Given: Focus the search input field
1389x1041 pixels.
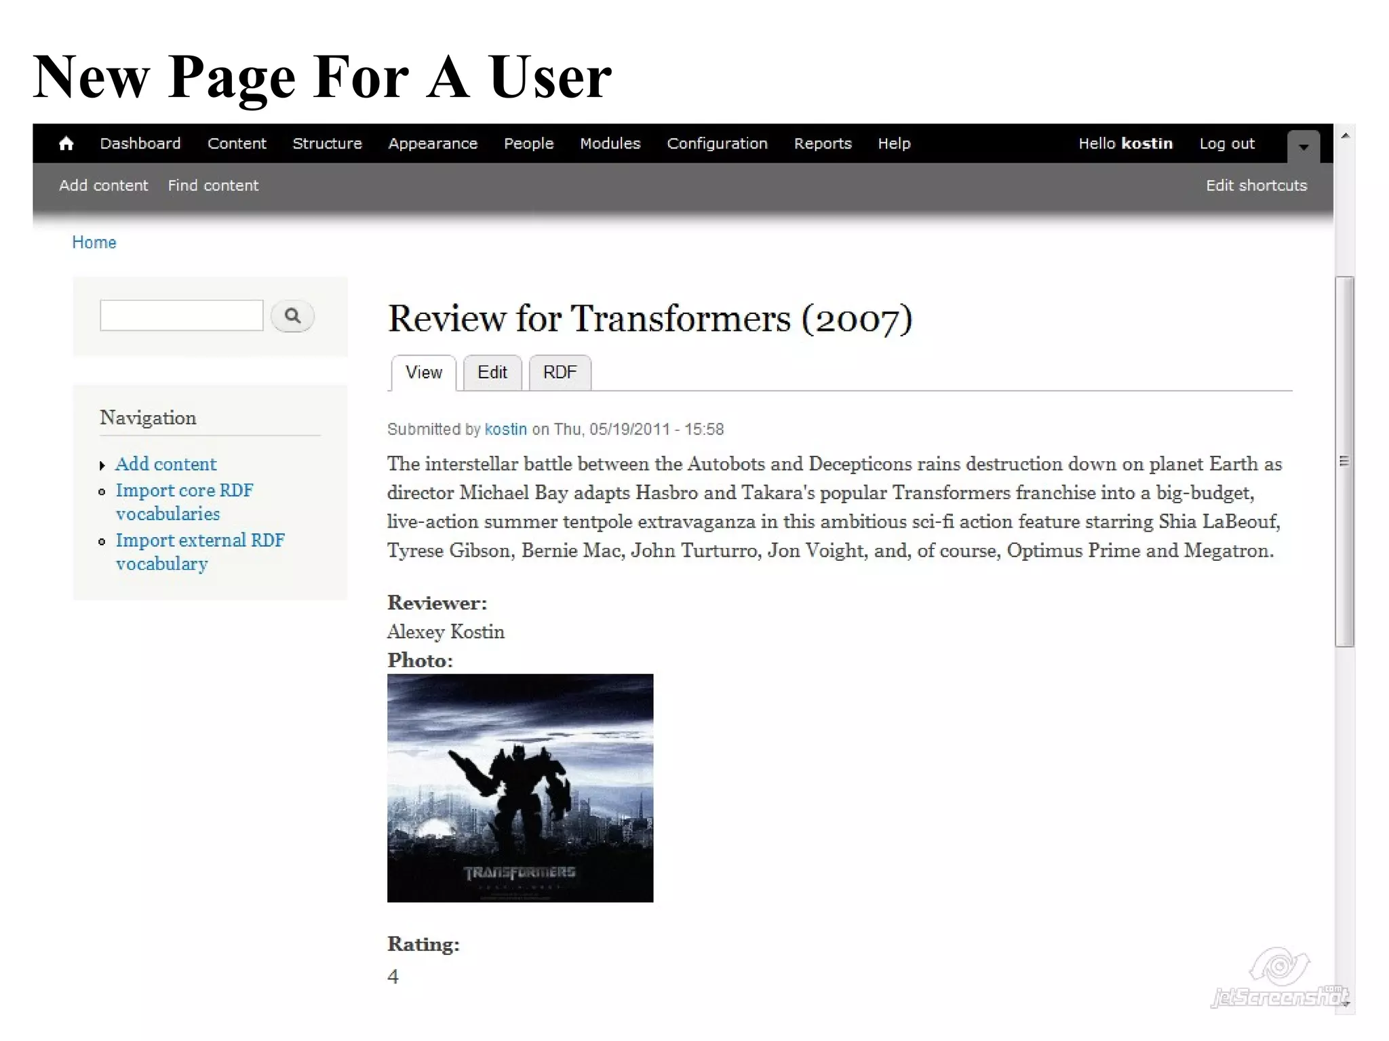Looking at the screenshot, I should (x=181, y=315).
